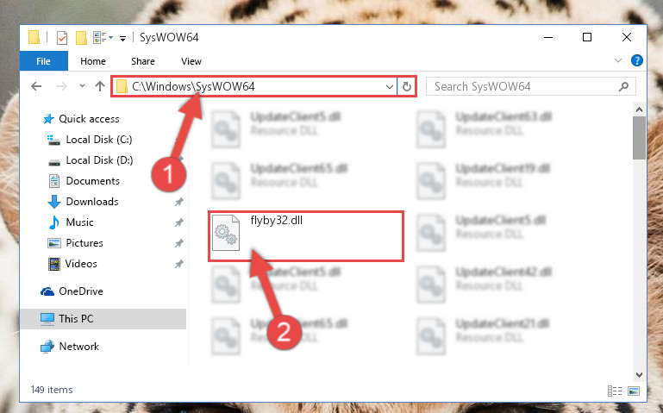Image resolution: width=663 pixels, height=413 pixels.
Task: Switch to details view icon in status bar
Action: [615, 391]
